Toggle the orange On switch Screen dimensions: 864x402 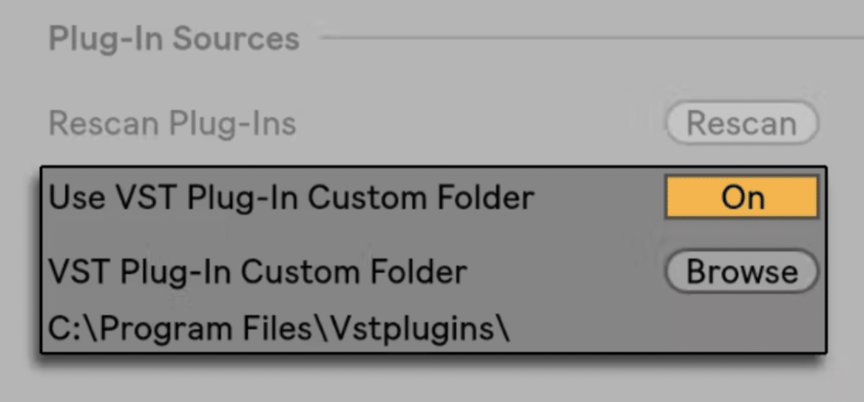[742, 197]
